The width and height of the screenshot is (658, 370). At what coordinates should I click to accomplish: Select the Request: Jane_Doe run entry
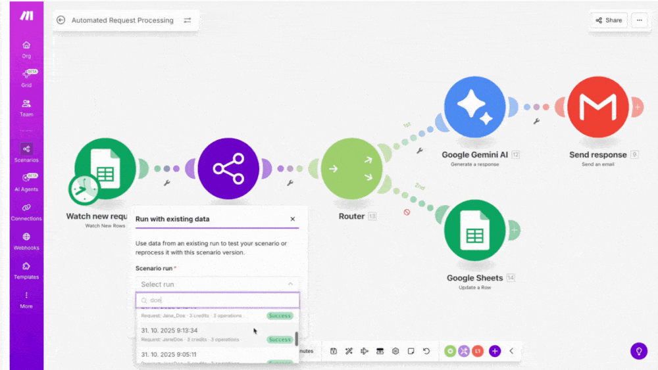point(216,315)
